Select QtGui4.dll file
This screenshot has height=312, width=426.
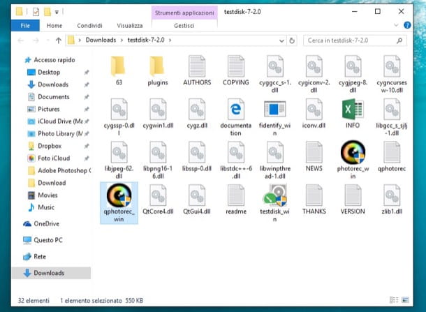pos(197,200)
